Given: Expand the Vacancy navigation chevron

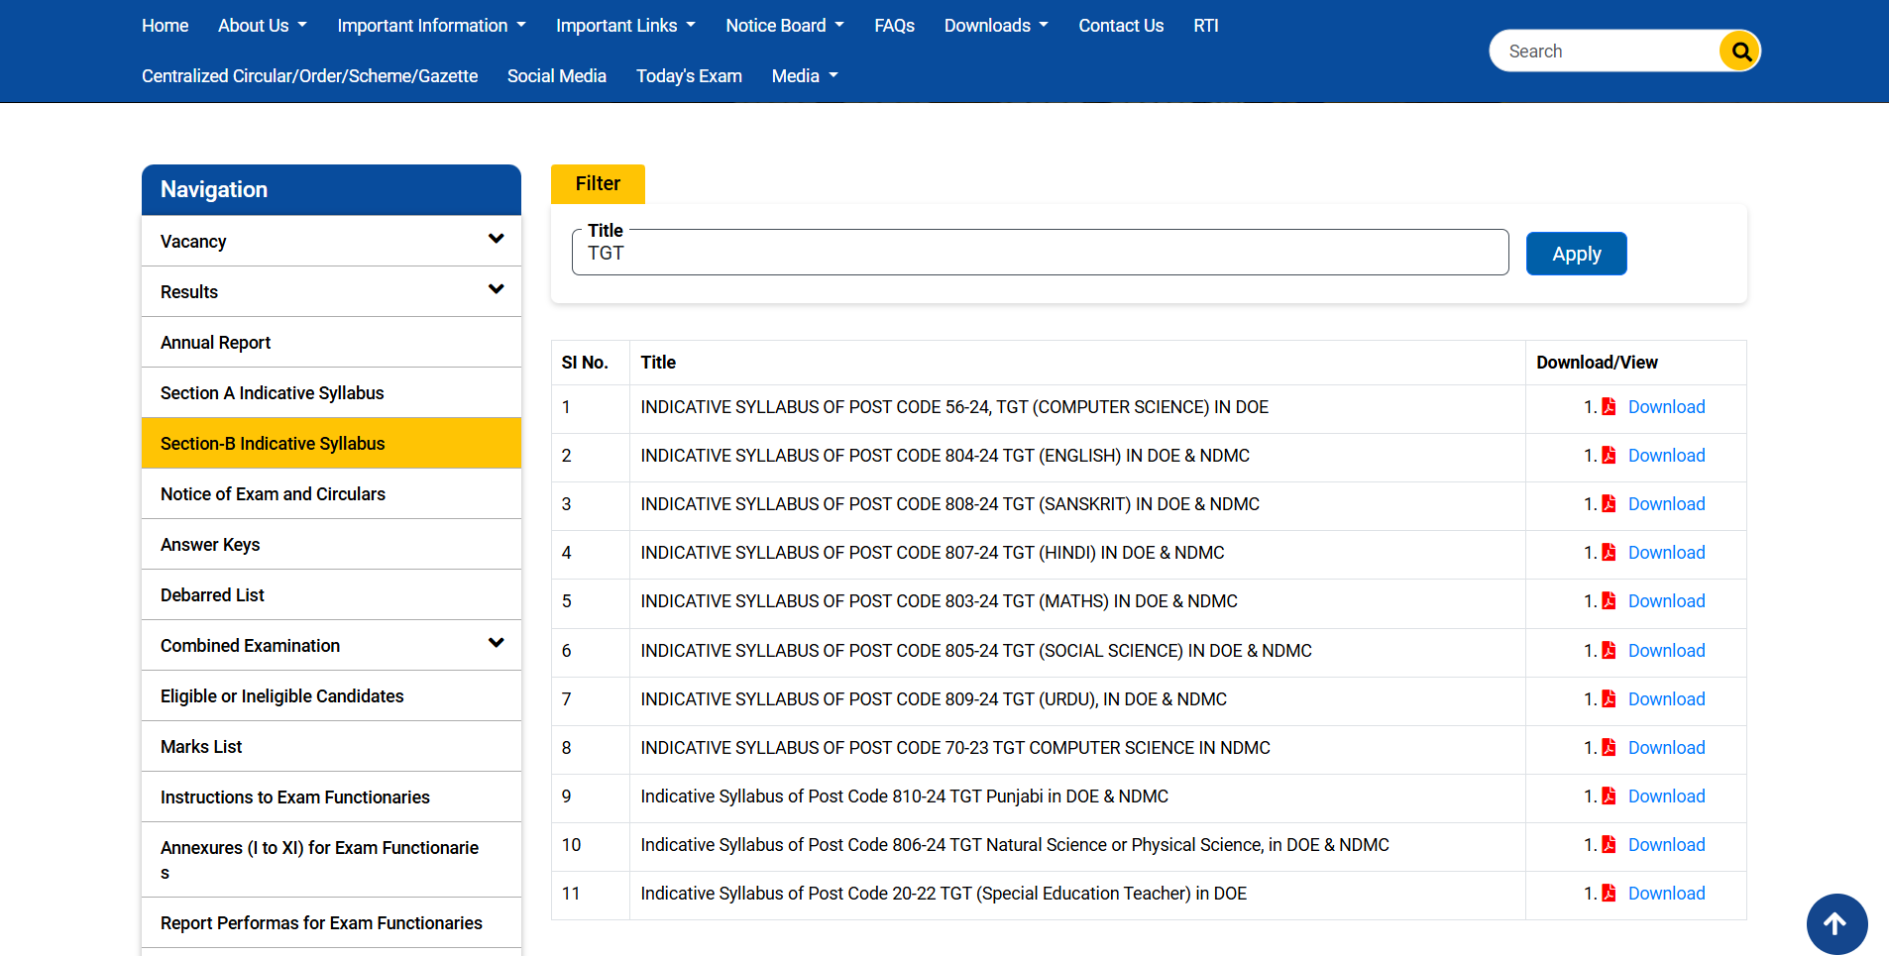Looking at the screenshot, I should tap(497, 240).
